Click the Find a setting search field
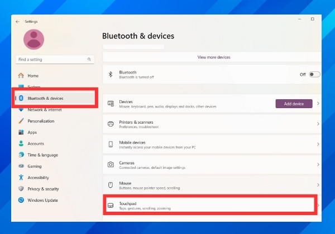Viewport: 335px width, 234px height. [50, 59]
